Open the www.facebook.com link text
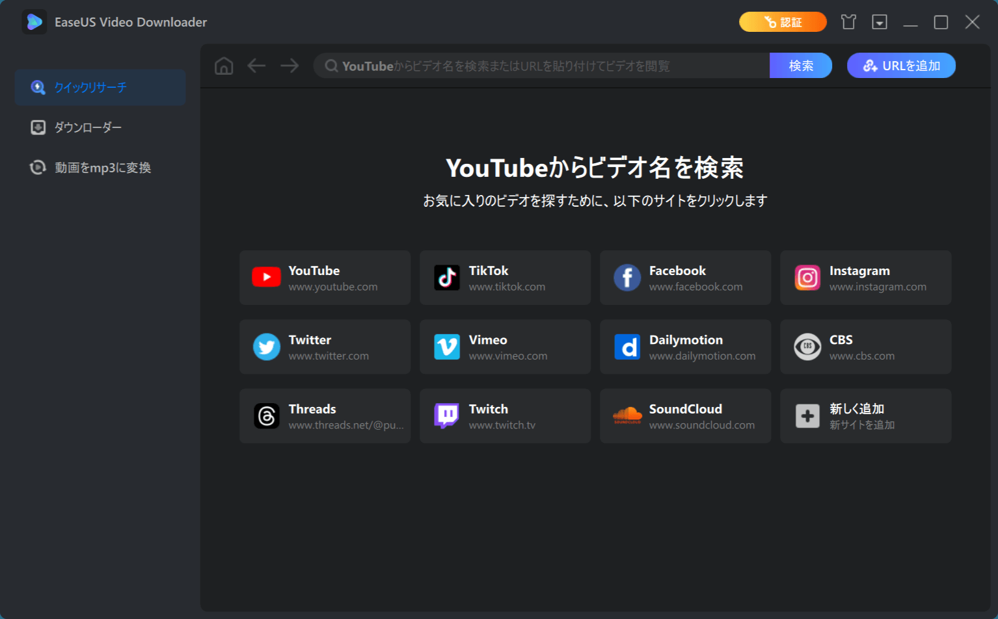 [695, 287]
